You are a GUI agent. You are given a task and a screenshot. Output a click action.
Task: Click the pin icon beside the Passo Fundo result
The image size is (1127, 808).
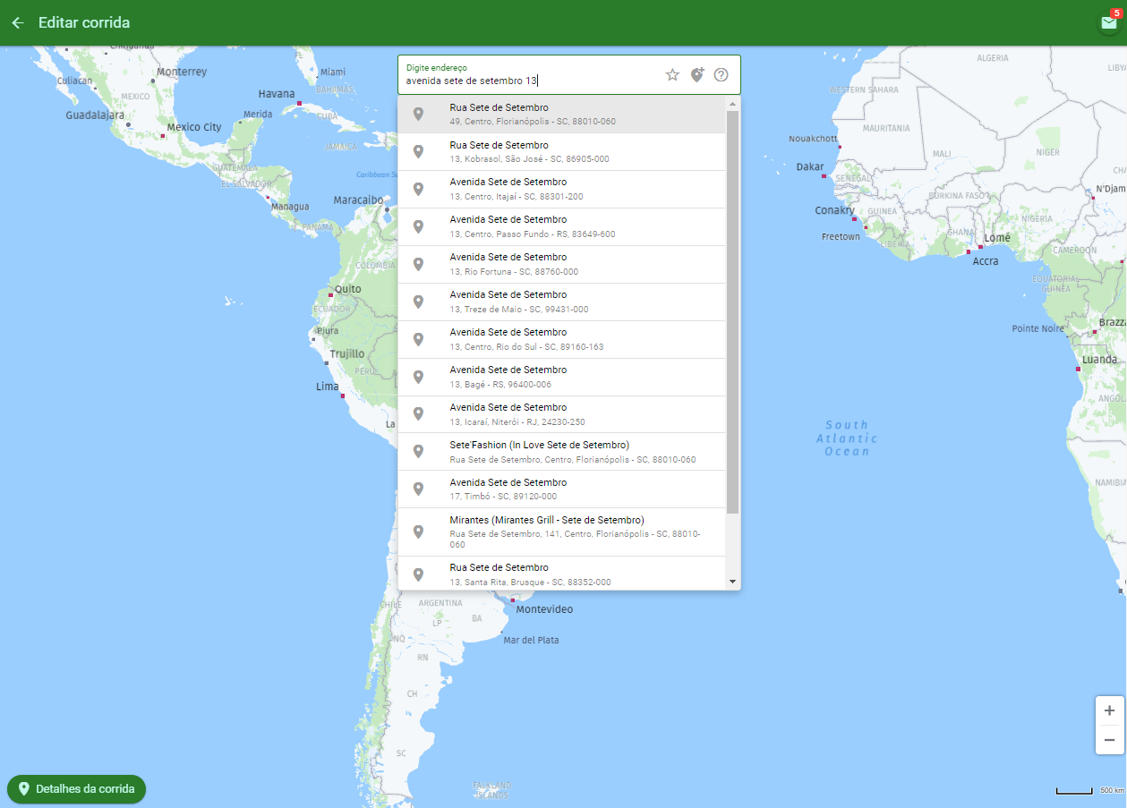tap(418, 227)
